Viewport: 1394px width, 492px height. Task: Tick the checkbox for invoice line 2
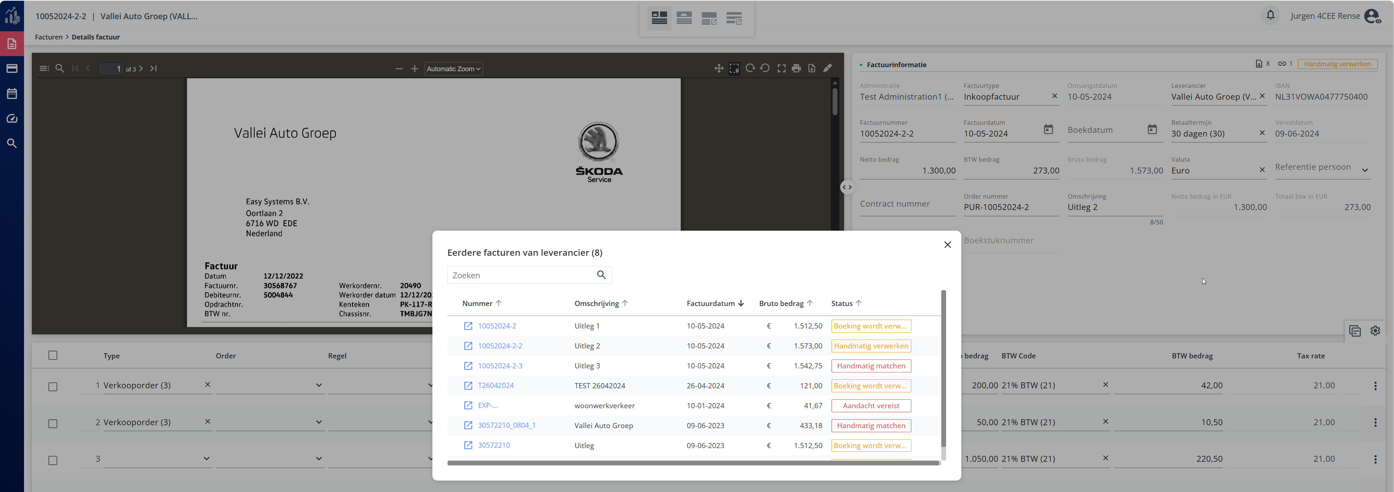pos(52,423)
